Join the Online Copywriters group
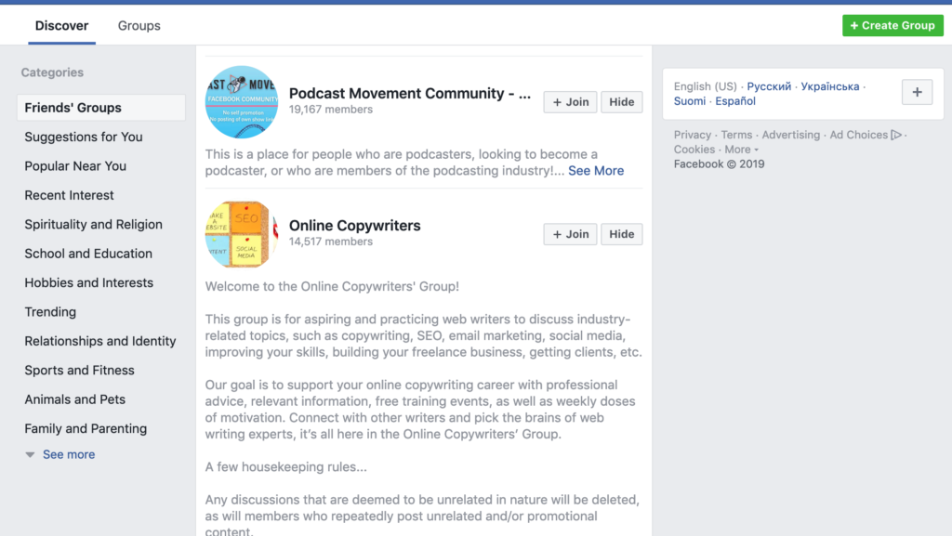The width and height of the screenshot is (952, 536). (x=570, y=234)
